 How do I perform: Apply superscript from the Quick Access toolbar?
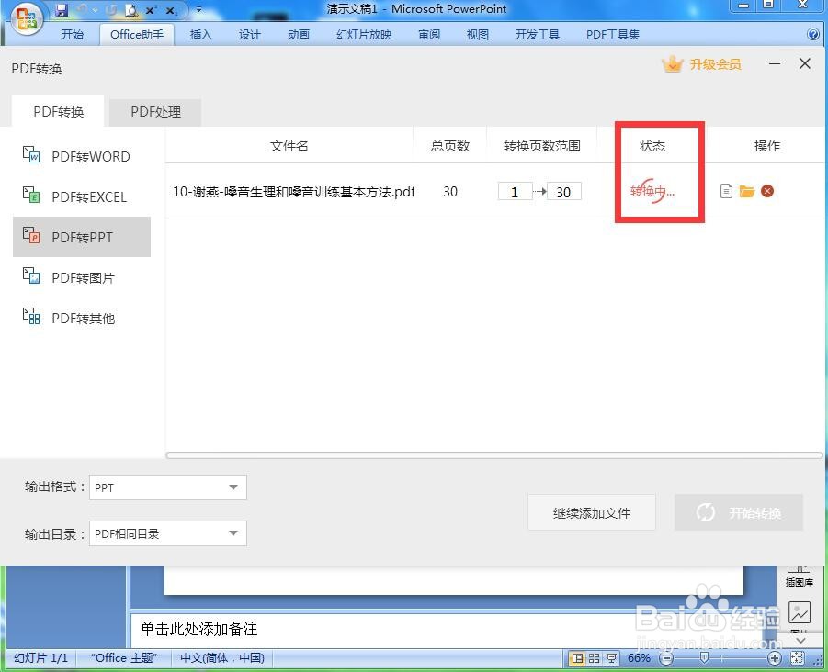[151, 9]
